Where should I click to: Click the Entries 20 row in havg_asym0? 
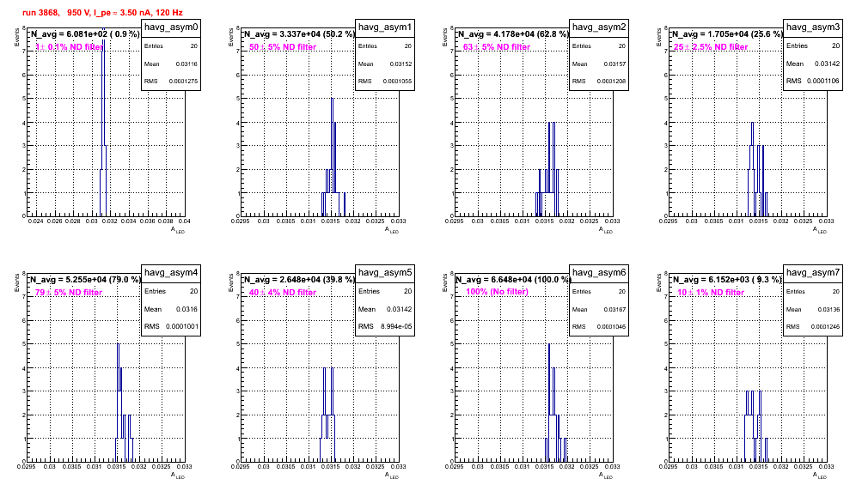click(171, 46)
